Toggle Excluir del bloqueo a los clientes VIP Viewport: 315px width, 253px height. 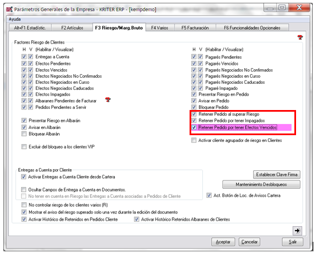[24, 147]
